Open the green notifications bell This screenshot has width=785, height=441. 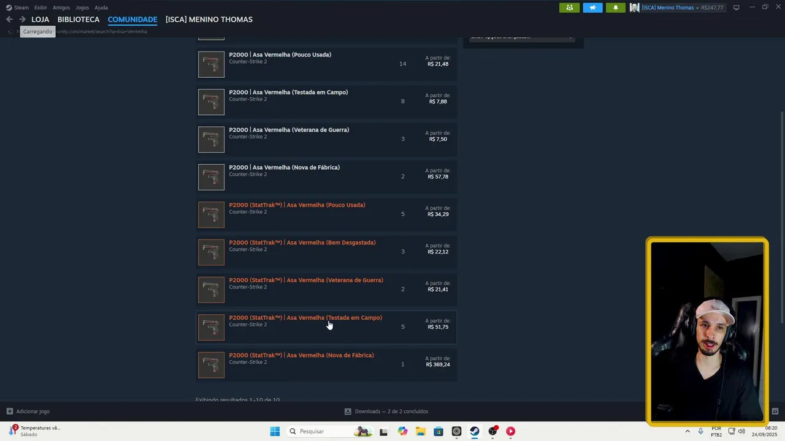[616, 7]
